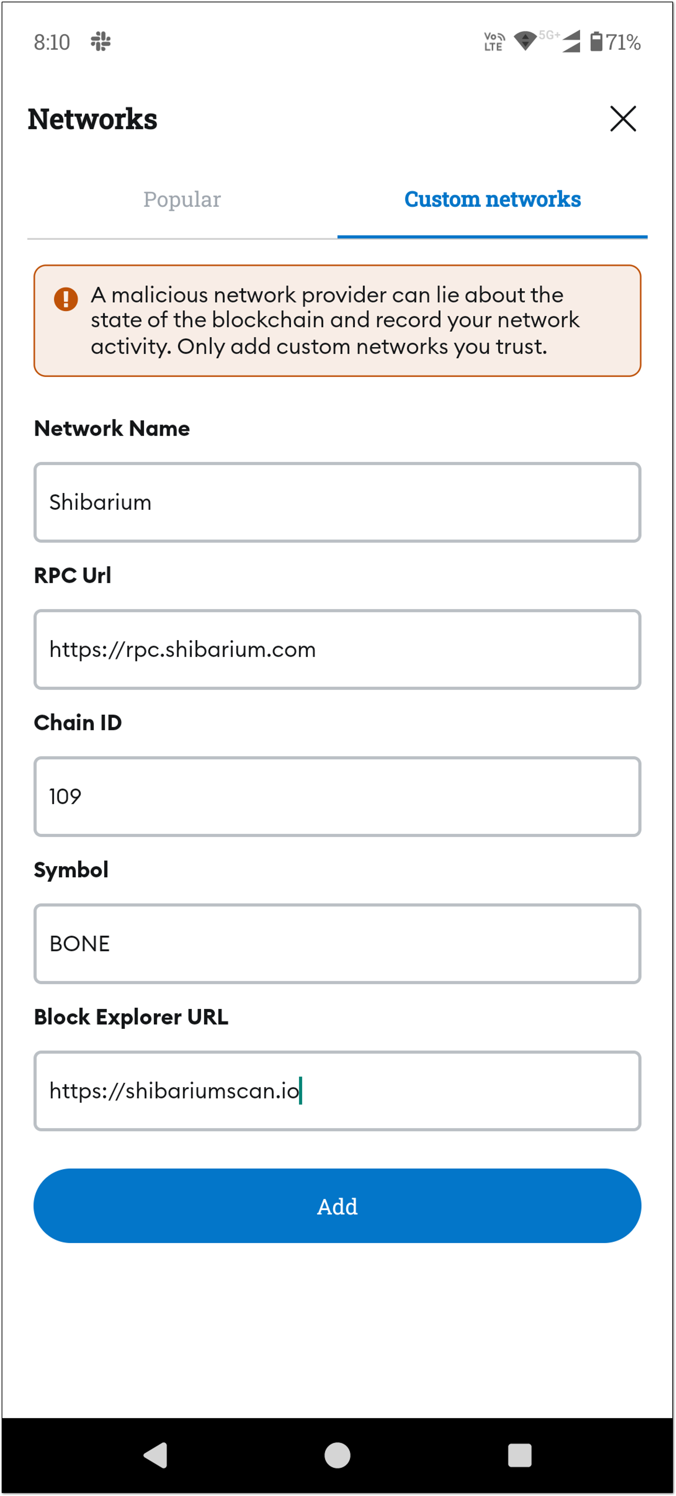Select the Custom networks tab

pyautogui.click(x=492, y=199)
